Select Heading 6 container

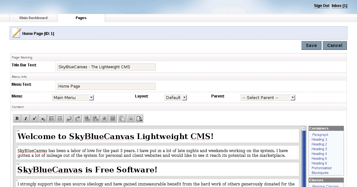[319, 163]
